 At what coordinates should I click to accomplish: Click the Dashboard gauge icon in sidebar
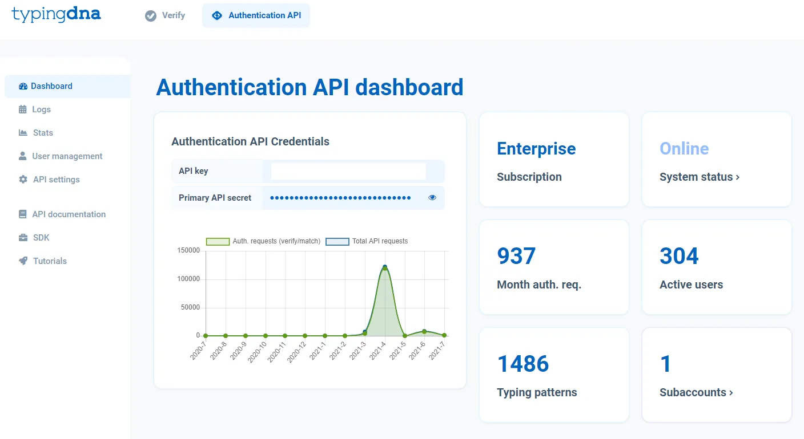click(x=23, y=87)
